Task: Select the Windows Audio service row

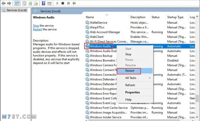Action: [x=140, y=46]
